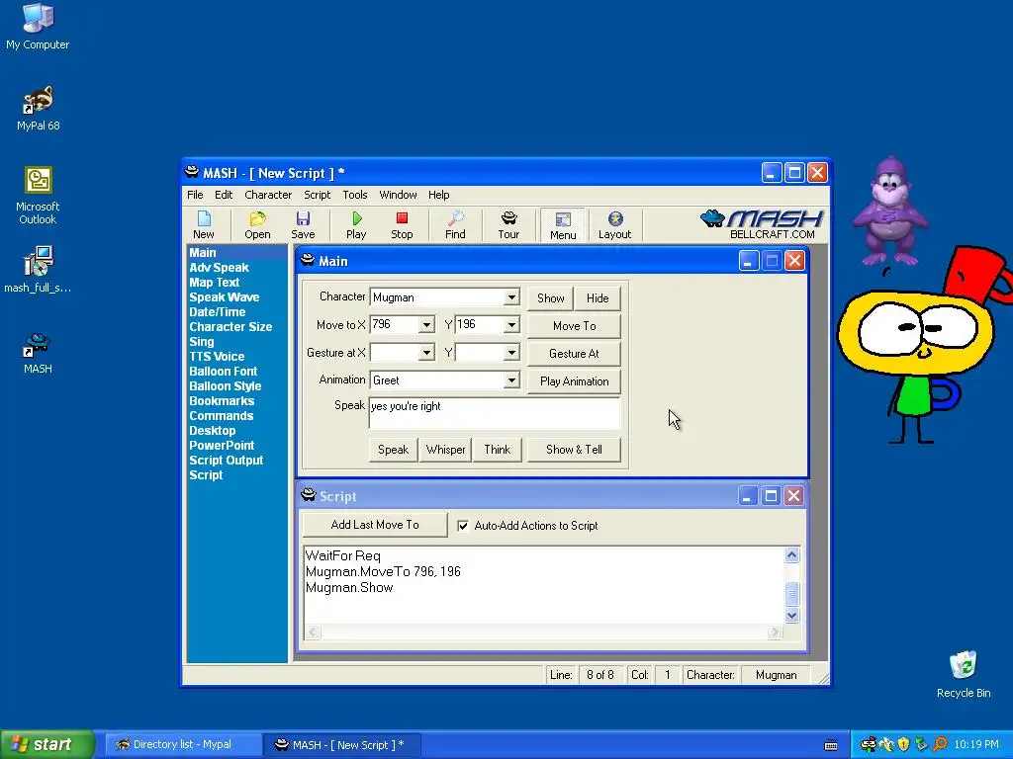Click the purple gorilla agent character
This screenshot has width=1013, height=759.
click(891, 211)
